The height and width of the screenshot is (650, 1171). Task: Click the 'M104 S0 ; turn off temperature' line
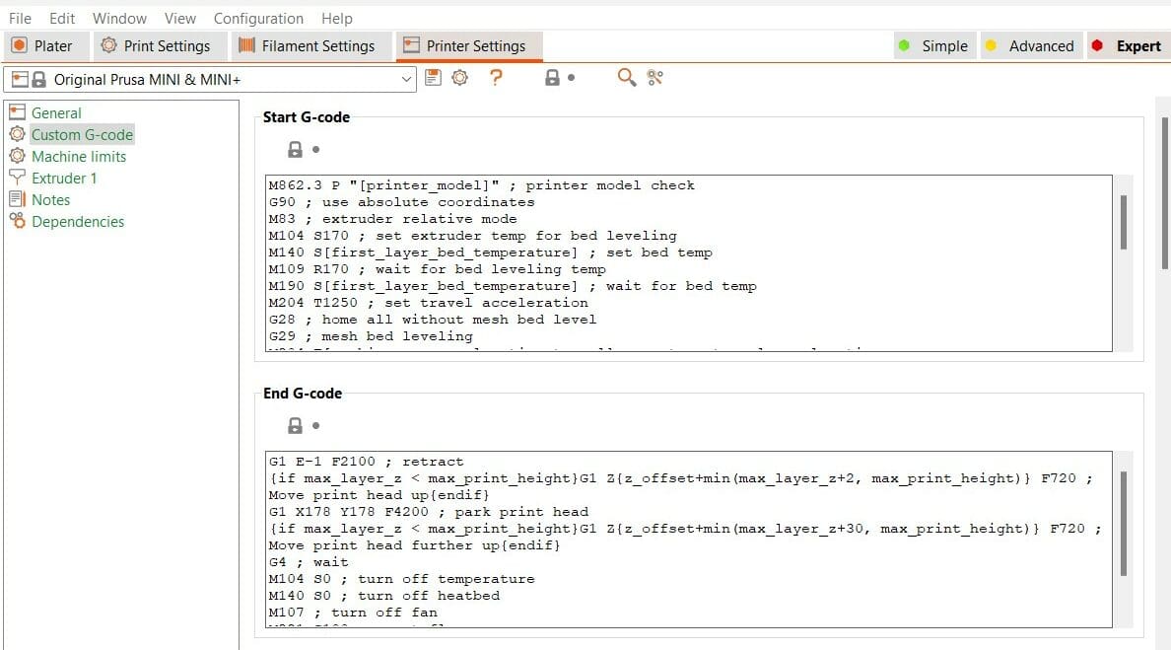point(402,579)
